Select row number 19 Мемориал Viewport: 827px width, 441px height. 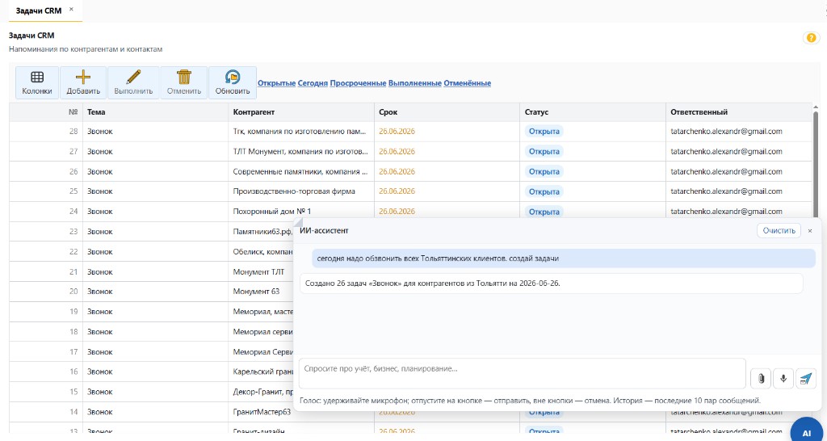(151, 312)
